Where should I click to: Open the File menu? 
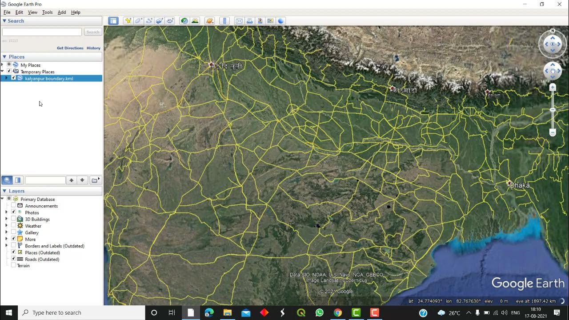(x=7, y=12)
